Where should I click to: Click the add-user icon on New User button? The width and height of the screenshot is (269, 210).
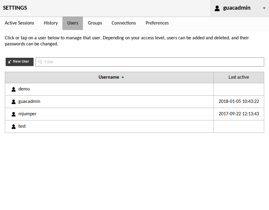[x=9, y=62]
